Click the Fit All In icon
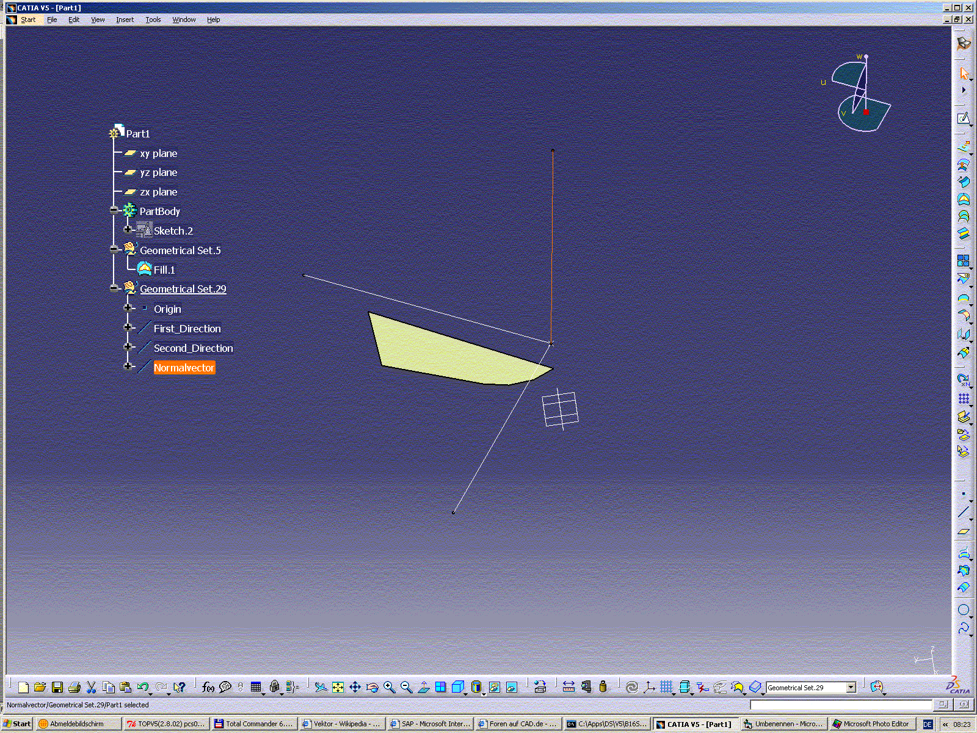This screenshot has width=977, height=733. pyautogui.click(x=338, y=687)
